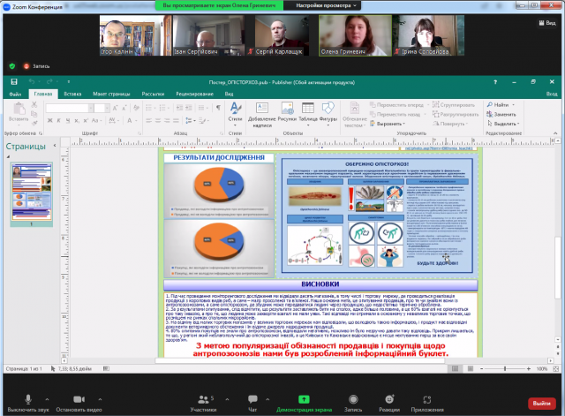Screen dimensions: 565x416
Task: Switch to the Вставка ribbon tab
Action: (x=72, y=93)
